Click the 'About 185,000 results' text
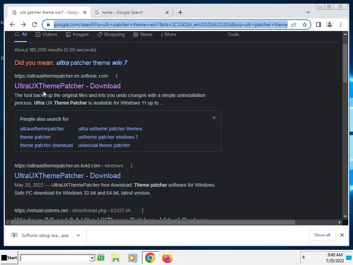 coord(56,50)
